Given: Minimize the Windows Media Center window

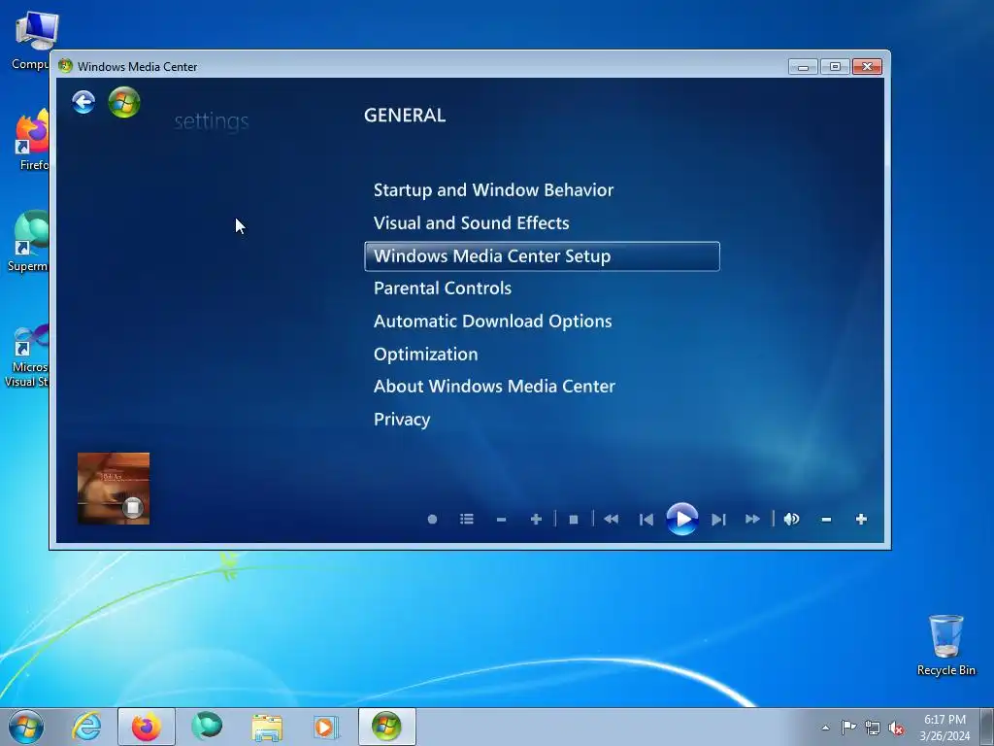Looking at the screenshot, I should pos(803,67).
